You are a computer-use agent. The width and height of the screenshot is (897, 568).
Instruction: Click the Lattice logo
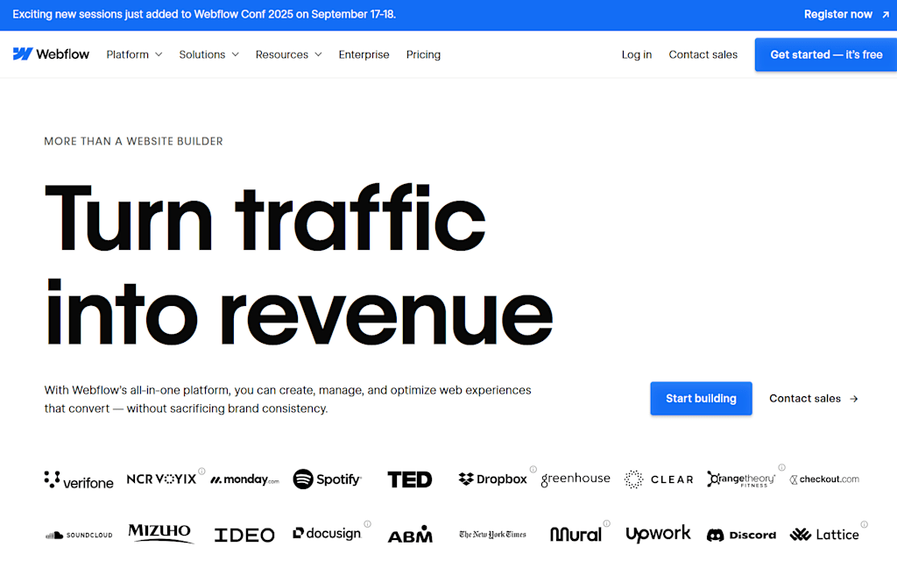coord(824,534)
